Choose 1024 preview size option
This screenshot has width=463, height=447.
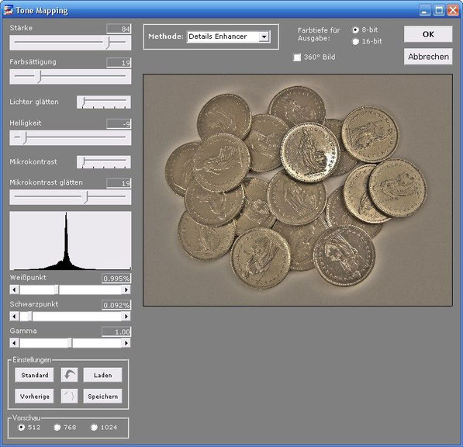click(94, 427)
